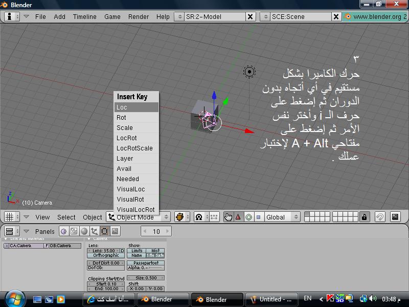The image size is (409, 307).
Task: Select the Shading context sphere icon
Action: point(84,231)
